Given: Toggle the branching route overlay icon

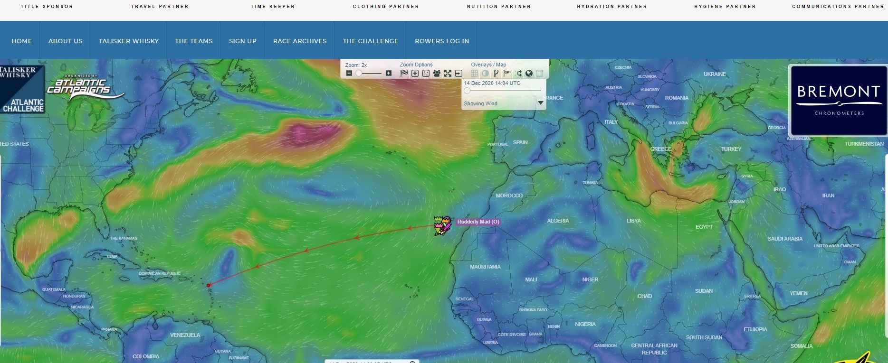Looking at the screenshot, I should pos(496,73).
